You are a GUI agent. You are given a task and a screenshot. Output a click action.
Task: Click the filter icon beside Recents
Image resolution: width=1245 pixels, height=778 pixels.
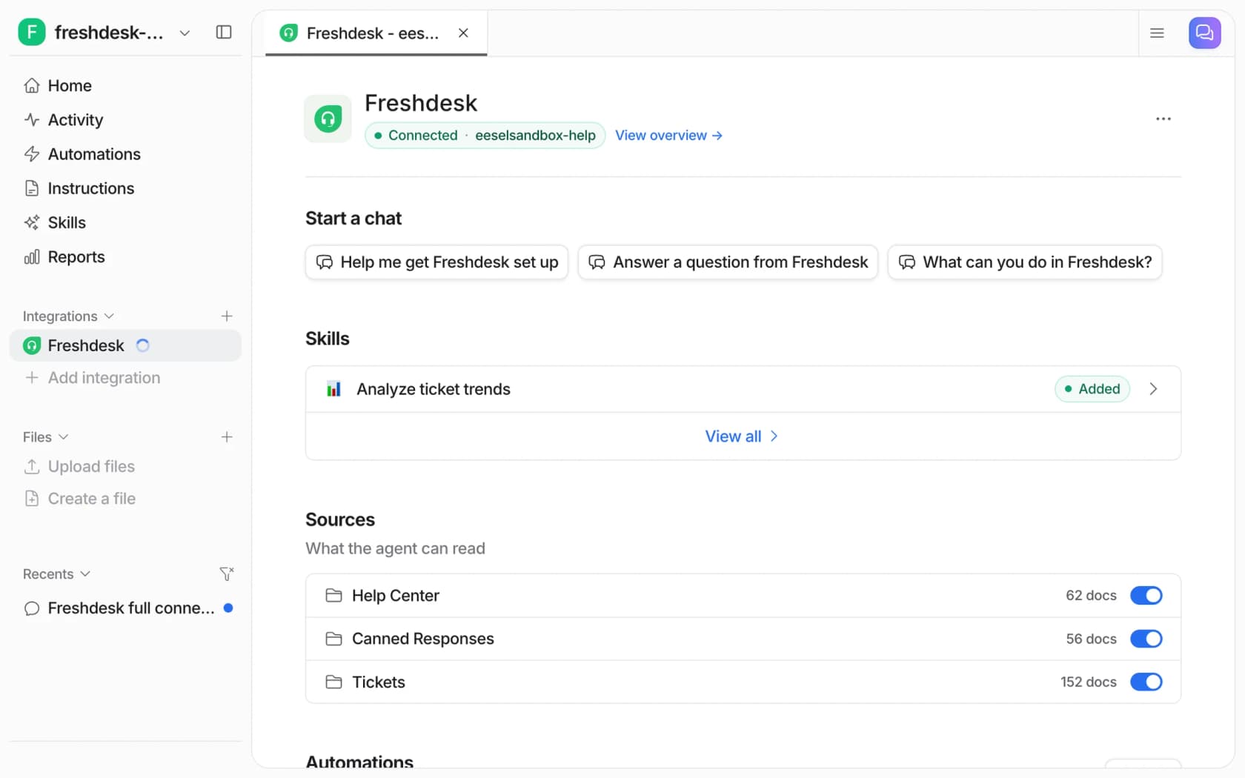coord(227,574)
